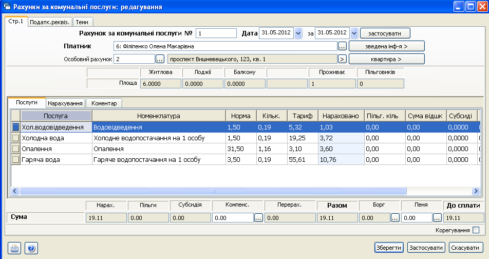Open help with the question mark icon

(31, 248)
